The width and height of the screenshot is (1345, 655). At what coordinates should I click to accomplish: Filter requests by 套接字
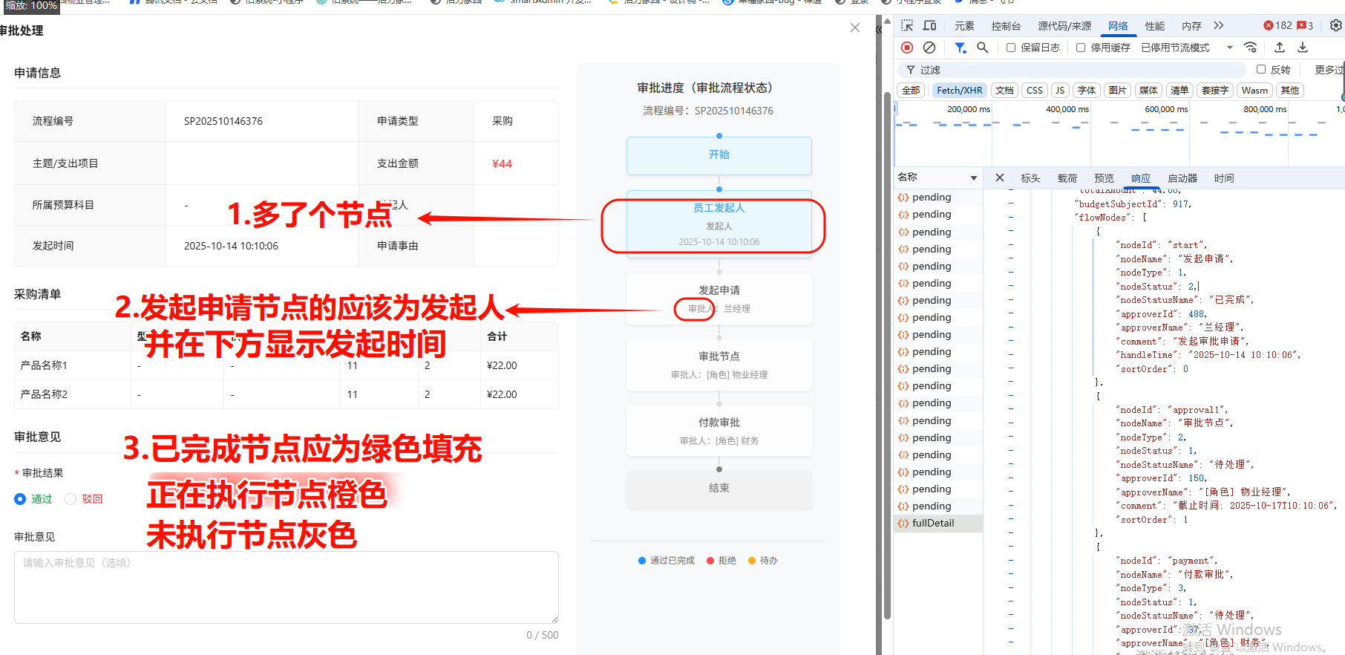click(x=1214, y=91)
